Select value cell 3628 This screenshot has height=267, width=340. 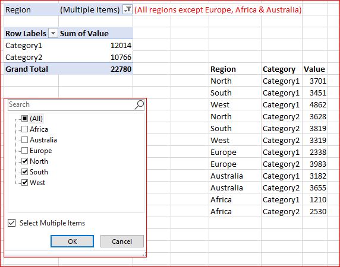(x=315, y=117)
